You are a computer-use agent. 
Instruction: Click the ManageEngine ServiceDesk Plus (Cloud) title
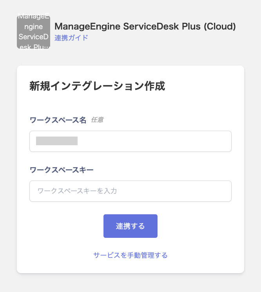tap(145, 26)
